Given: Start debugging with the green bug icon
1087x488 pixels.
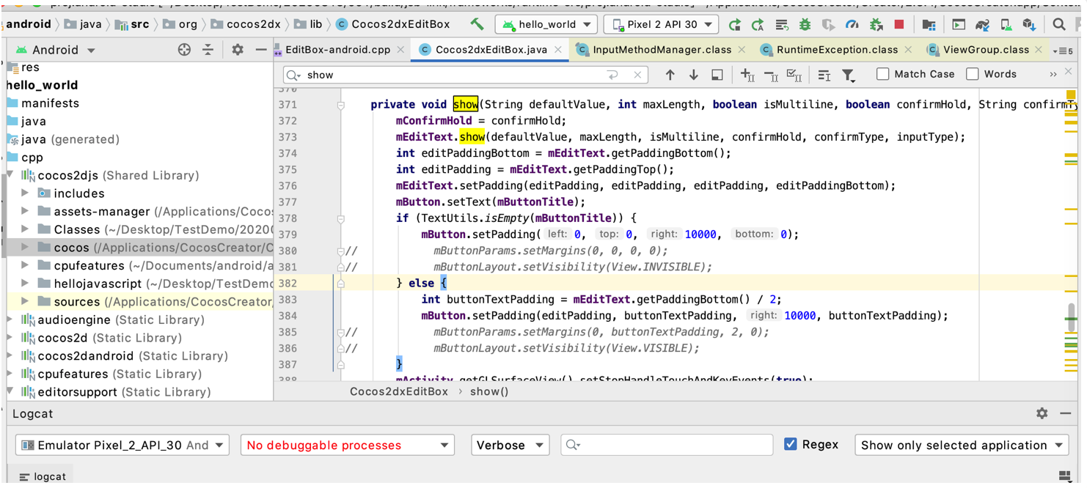Looking at the screenshot, I should tap(805, 24).
